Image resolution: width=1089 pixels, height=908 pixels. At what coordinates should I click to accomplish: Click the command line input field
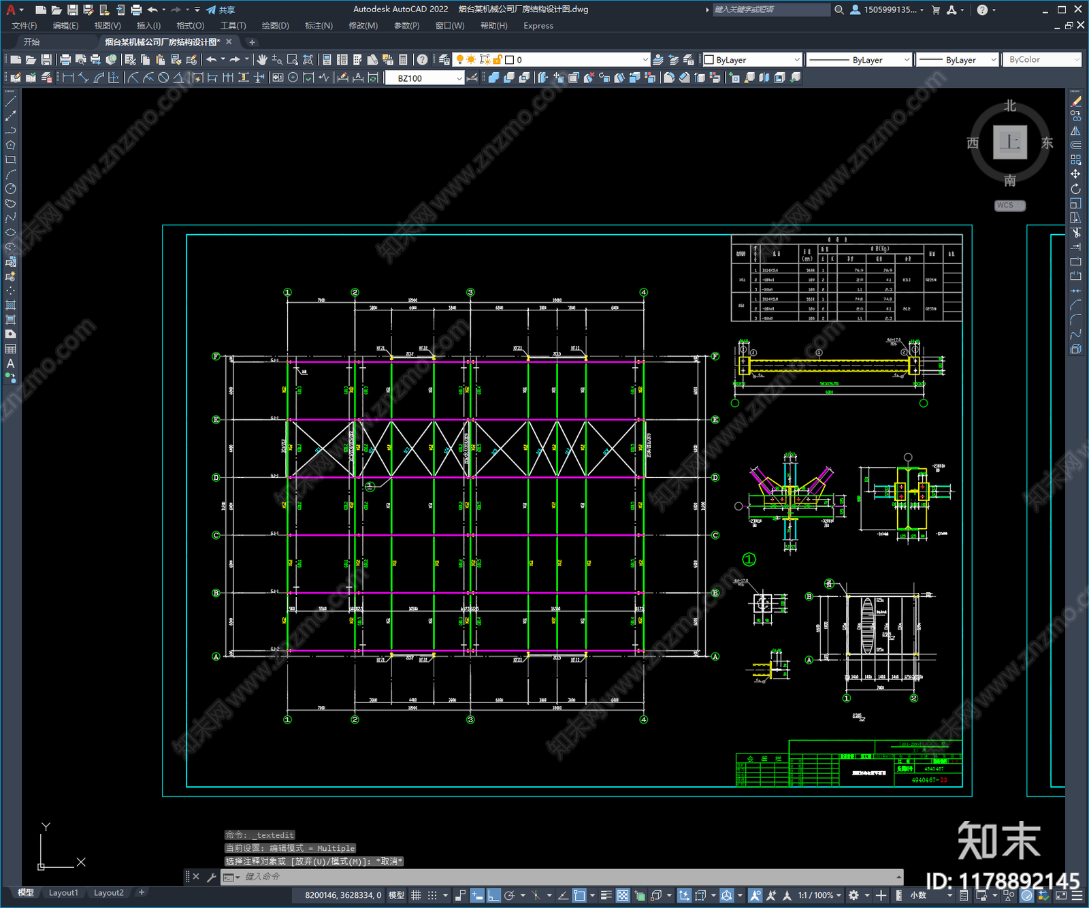(x=568, y=877)
